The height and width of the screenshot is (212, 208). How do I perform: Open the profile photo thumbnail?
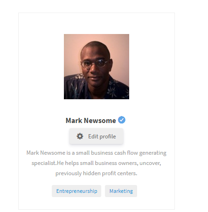97,67
